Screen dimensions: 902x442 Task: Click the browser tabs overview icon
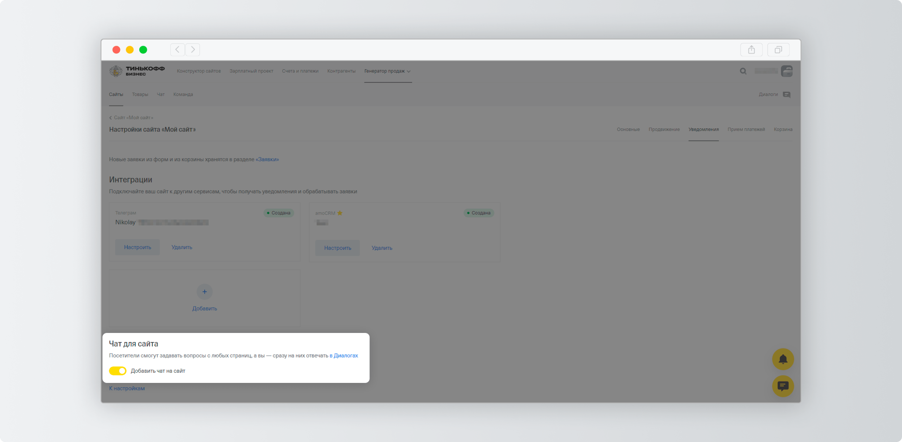778,50
